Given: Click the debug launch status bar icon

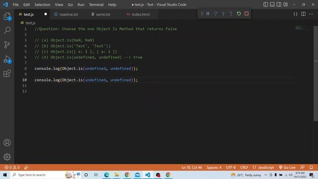Looking at the screenshot, I should coord(26,168).
